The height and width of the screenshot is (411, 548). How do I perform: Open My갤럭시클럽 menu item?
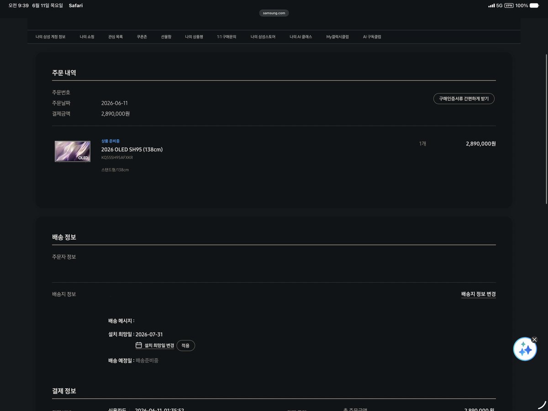pyautogui.click(x=337, y=37)
